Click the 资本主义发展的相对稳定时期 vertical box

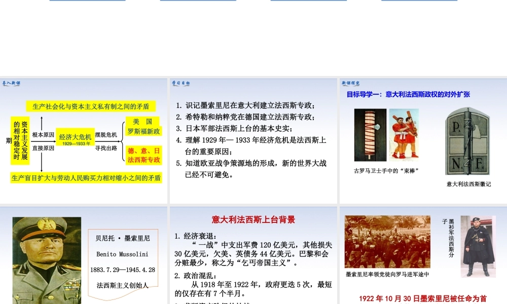coord(20,140)
